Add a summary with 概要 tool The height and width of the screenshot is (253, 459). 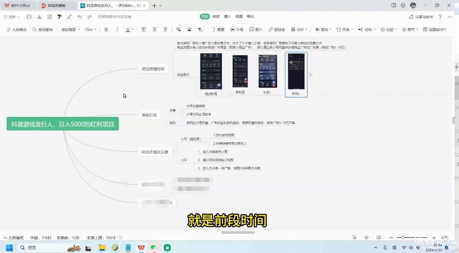click(x=218, y=30)
